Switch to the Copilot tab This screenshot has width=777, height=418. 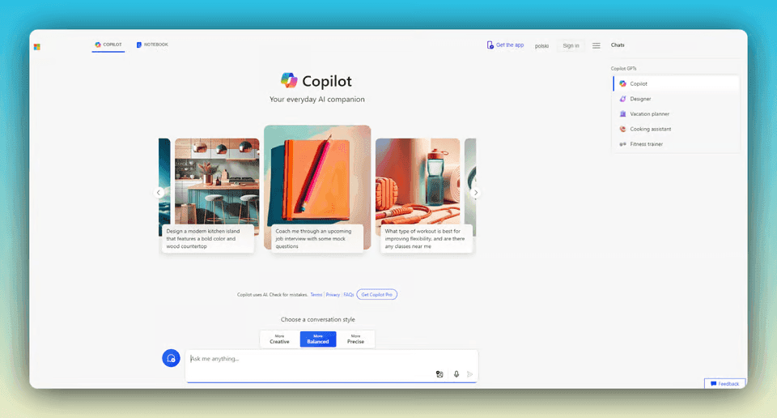pos(108,45)
